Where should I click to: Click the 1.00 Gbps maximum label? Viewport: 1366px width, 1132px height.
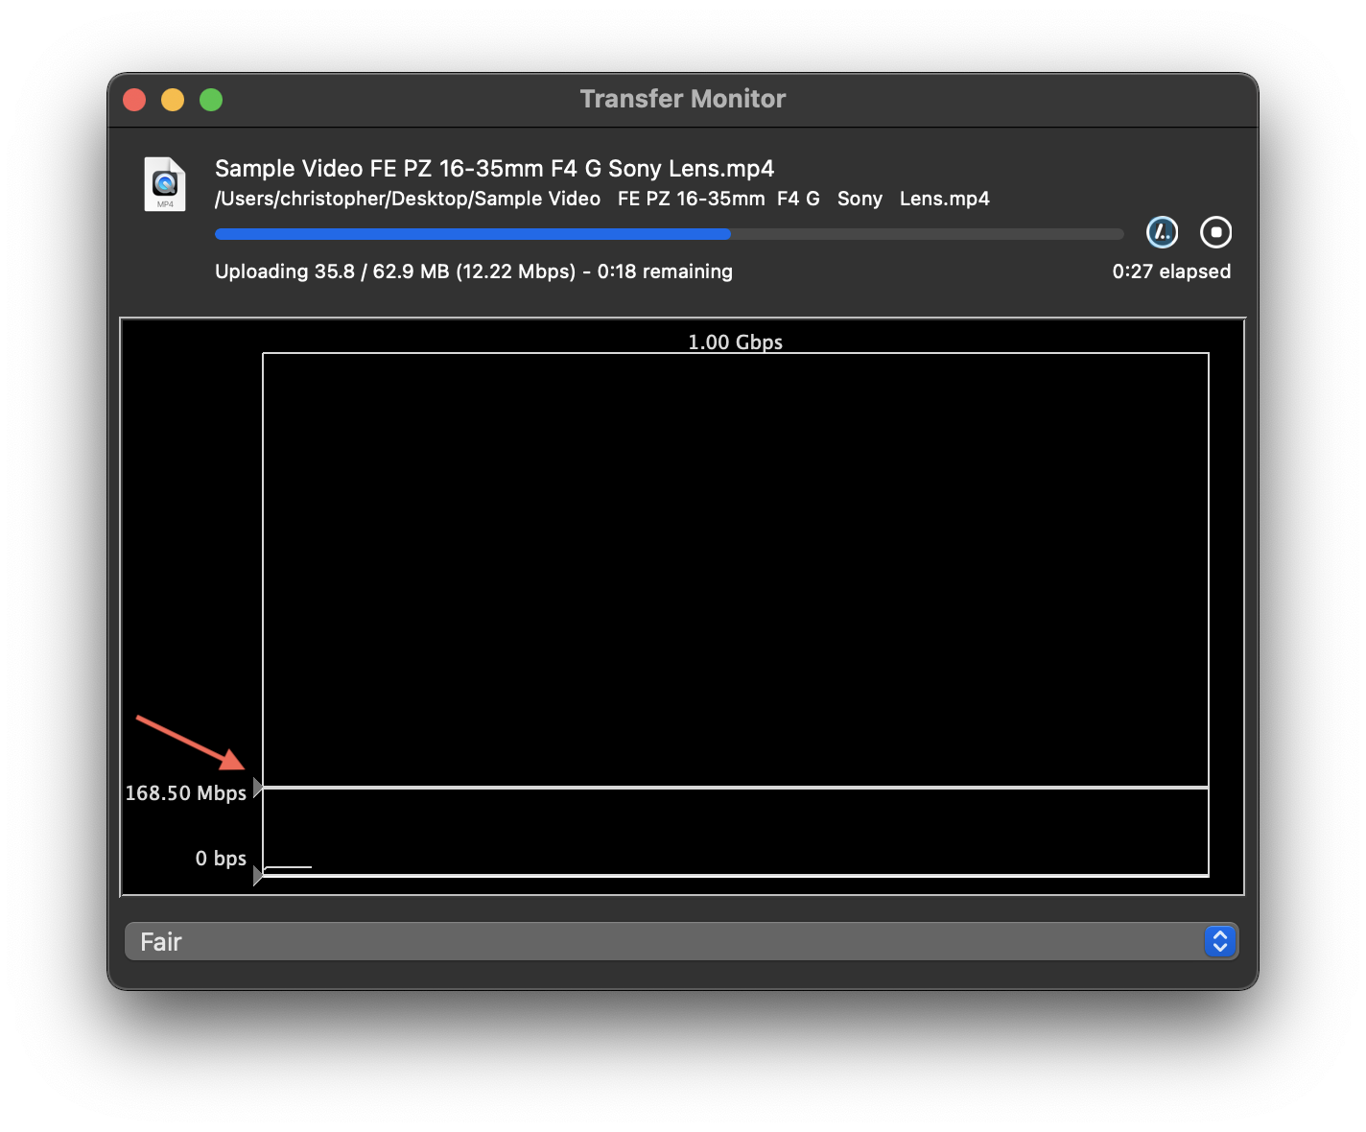(736, 342)
